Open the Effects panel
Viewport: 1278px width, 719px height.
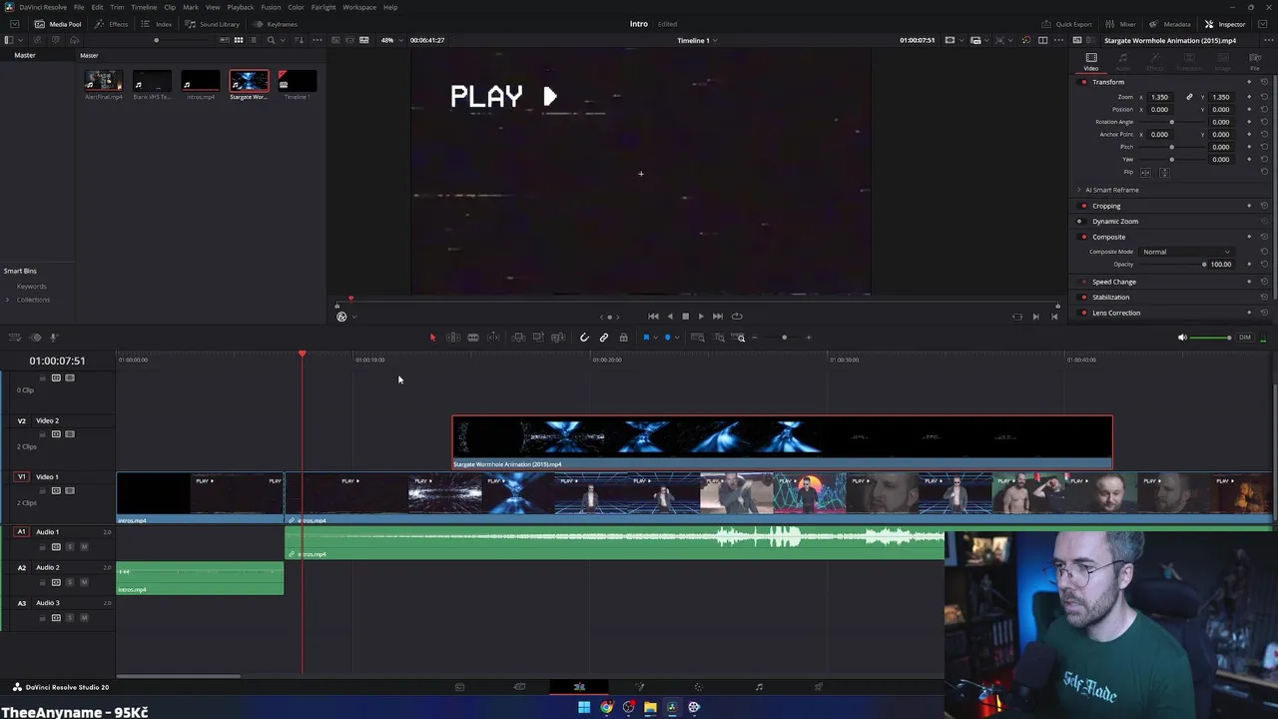point(112,24)
